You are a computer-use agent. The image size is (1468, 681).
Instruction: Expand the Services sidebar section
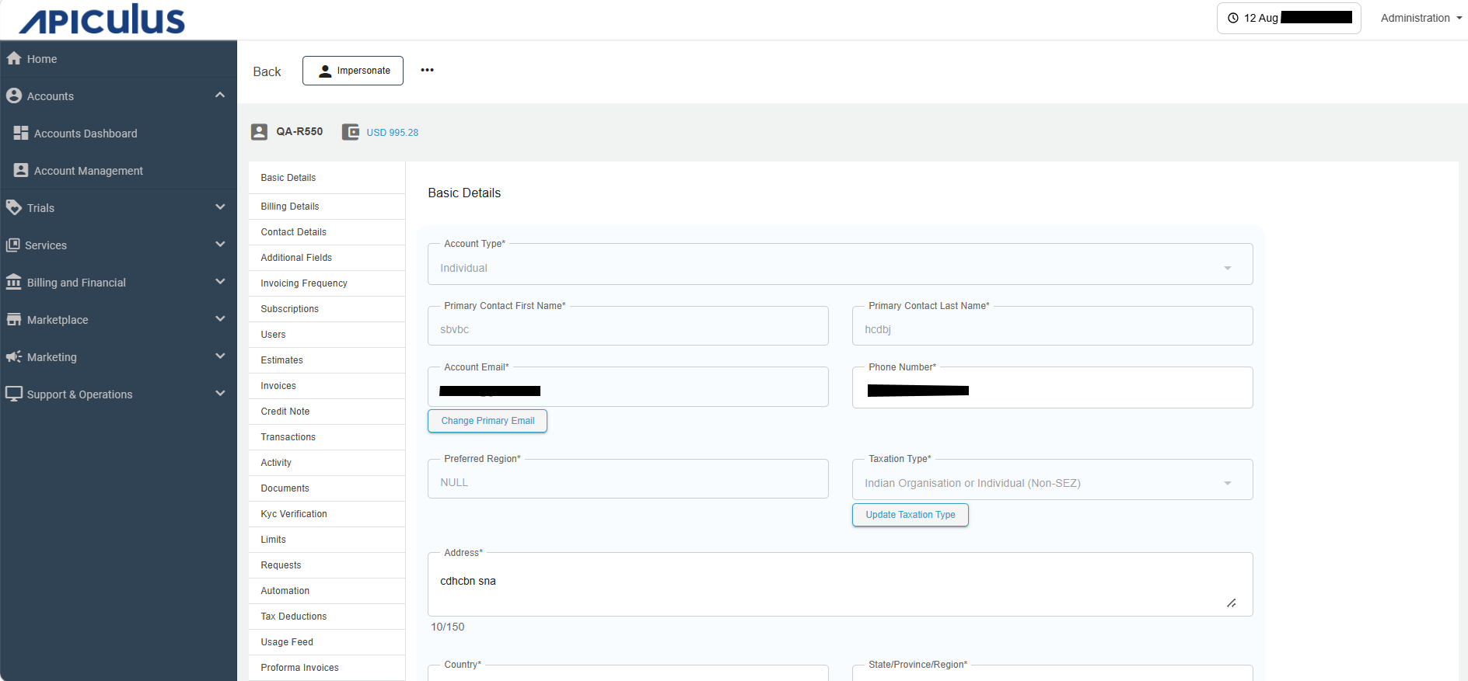tap(220, 245)
